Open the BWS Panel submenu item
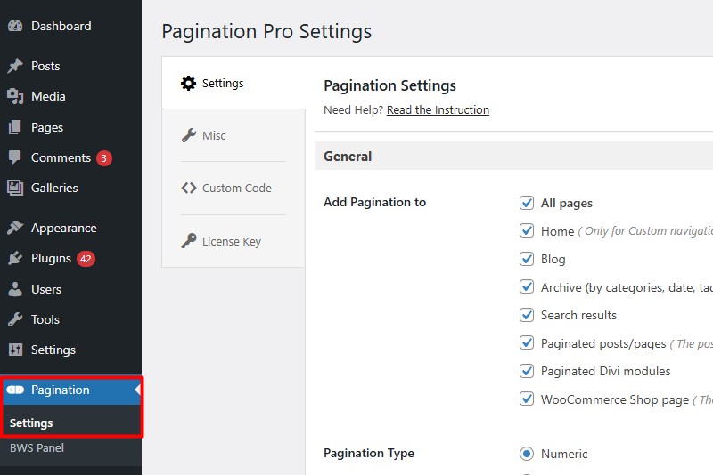The image size is (713, 475). 37,447
